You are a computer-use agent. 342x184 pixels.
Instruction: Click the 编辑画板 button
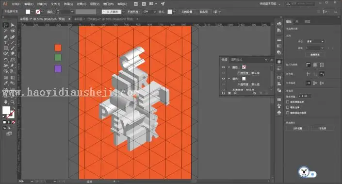click(315, 54)
